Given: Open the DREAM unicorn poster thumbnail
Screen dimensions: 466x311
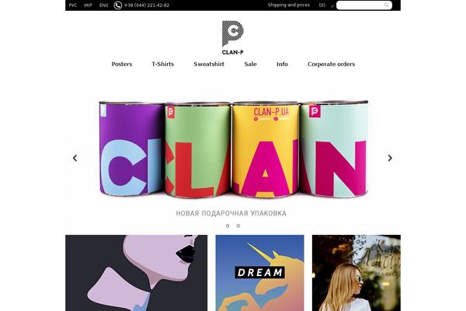Looking at the screenshot, I should (x=259, y=273).
